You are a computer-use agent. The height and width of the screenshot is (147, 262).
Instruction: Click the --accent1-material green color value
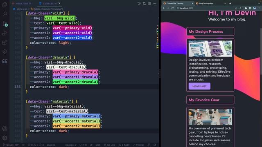[x=77, y=121]
